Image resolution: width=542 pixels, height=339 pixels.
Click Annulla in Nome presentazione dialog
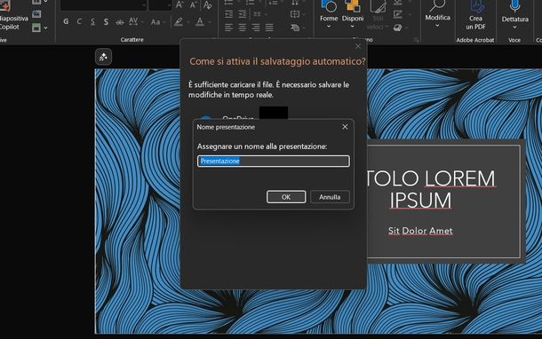pos(330,197)
